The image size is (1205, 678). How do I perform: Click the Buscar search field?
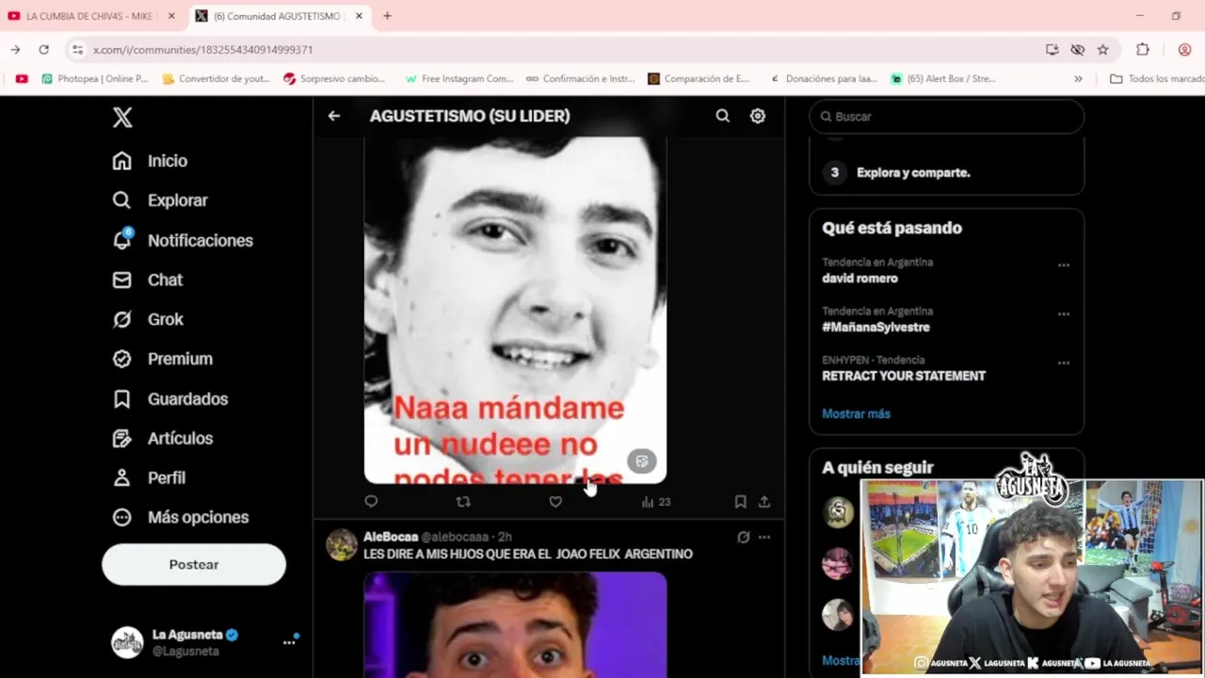946,116
